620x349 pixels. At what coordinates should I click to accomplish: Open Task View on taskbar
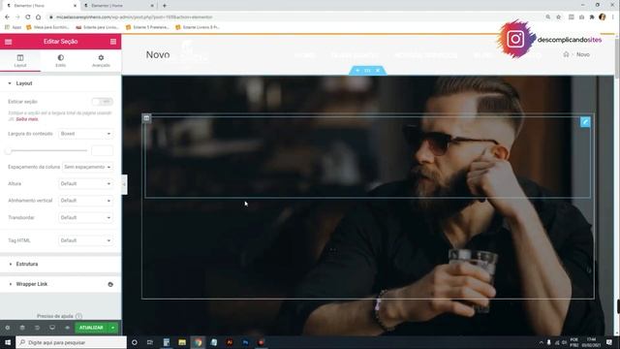click(150, 342)
